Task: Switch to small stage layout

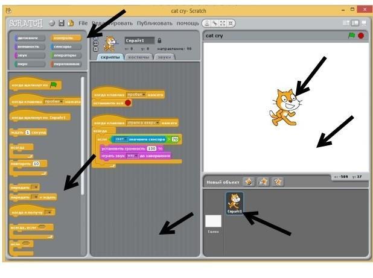Action: click(x=346, y=23)
